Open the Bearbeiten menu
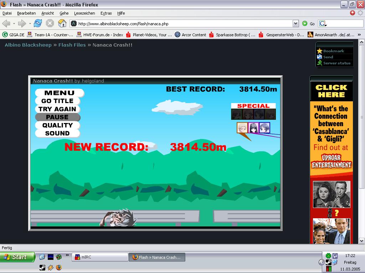Image resolution: width=365 pixels, height=273 pixels. (x=26, y=13)
